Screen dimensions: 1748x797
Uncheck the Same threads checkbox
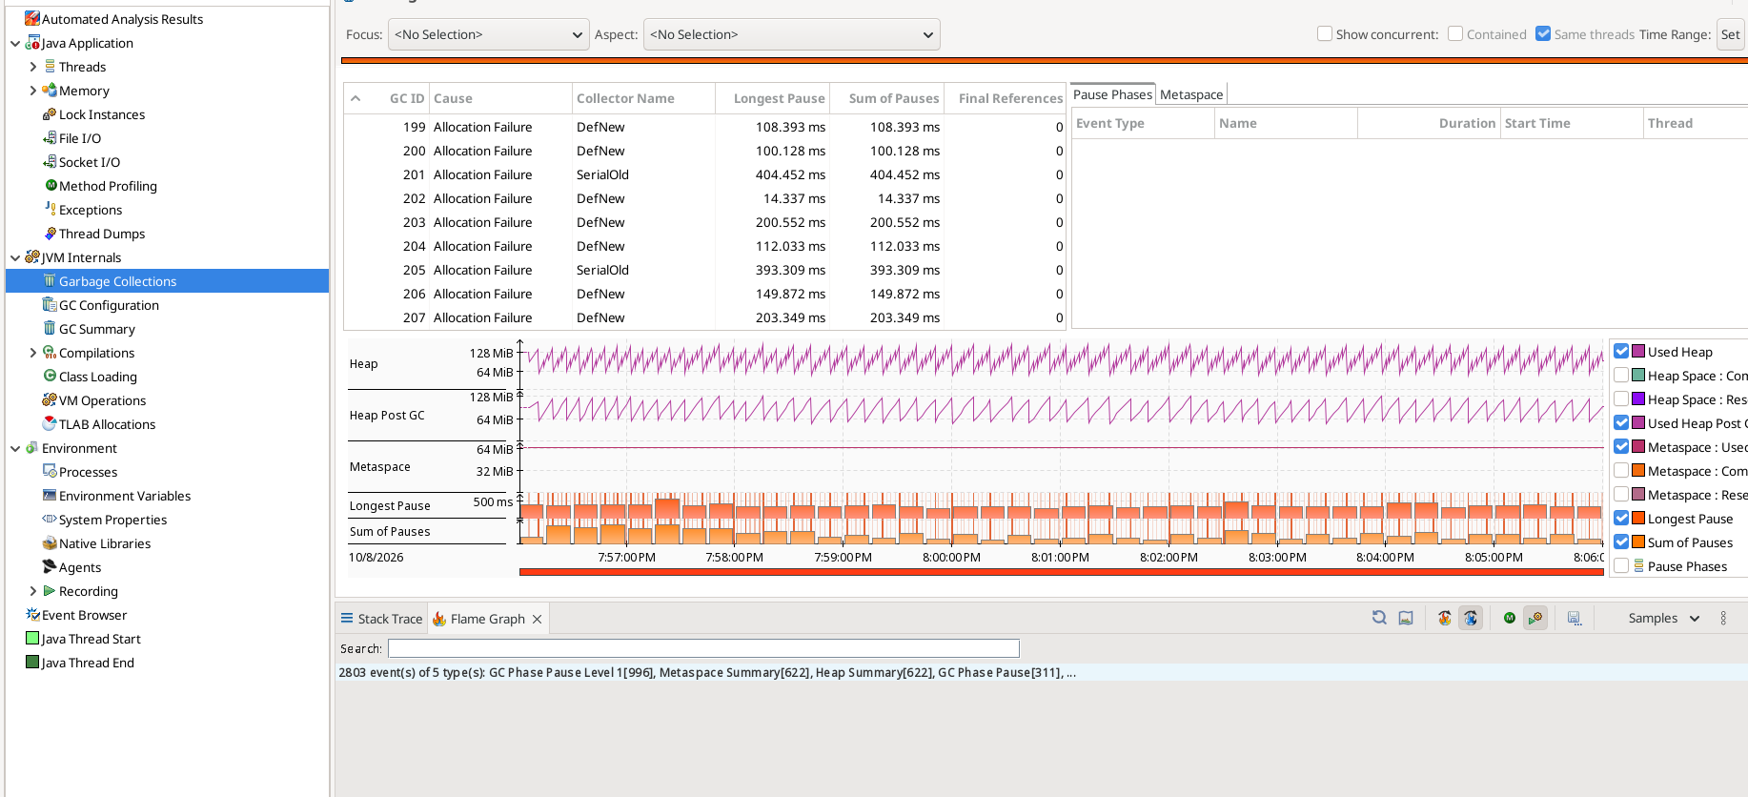click(1543, 33)
